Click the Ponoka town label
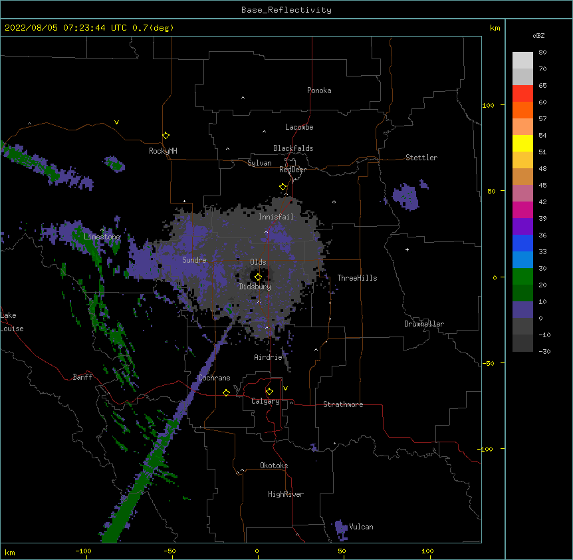The image size is (573, 560). click(x=319, y=90)
